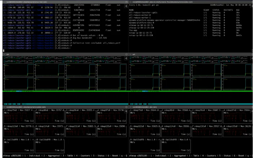The width and height of the screenshot is (253, 158).
Task: Click rdmap80s0 graph in right efatop pane
Action: [176, 117]
